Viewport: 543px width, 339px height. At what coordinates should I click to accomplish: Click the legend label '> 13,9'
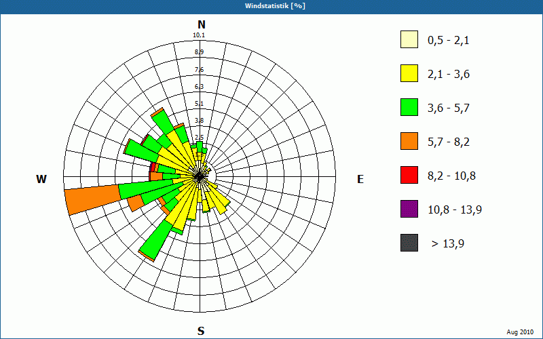pos(448,244)
